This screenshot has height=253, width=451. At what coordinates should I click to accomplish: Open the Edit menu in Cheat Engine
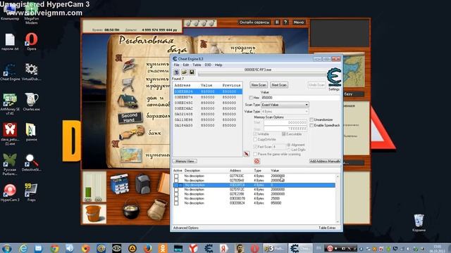pyautogui.click(x=186, y=65)
